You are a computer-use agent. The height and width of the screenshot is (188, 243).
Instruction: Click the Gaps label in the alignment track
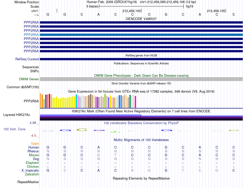35,143
